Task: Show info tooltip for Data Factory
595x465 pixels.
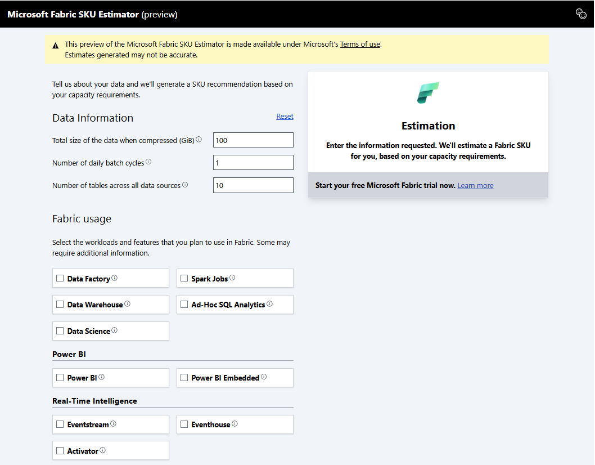Action: [115, 278]
